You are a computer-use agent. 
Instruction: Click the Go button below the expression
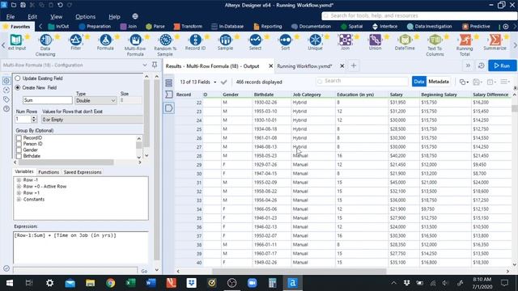[x=144, y=272]
